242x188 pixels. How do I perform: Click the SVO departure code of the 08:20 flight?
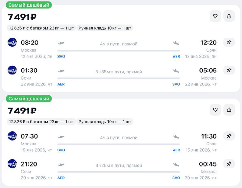tap(61, 56)
